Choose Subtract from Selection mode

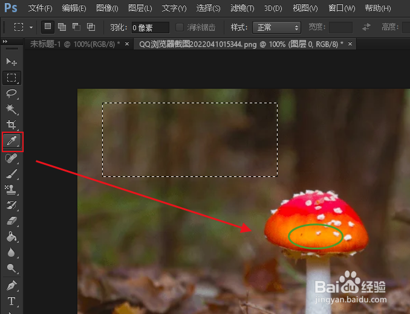(76, 27)
